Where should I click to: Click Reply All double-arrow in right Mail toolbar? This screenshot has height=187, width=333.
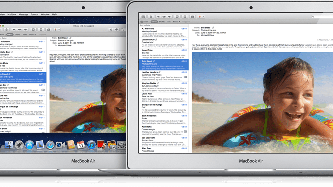pos(164,17)
